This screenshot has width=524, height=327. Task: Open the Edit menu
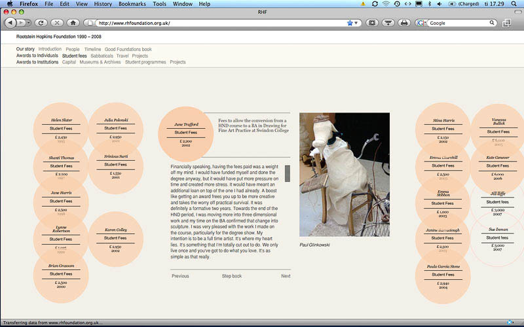(x=64, y=4)
